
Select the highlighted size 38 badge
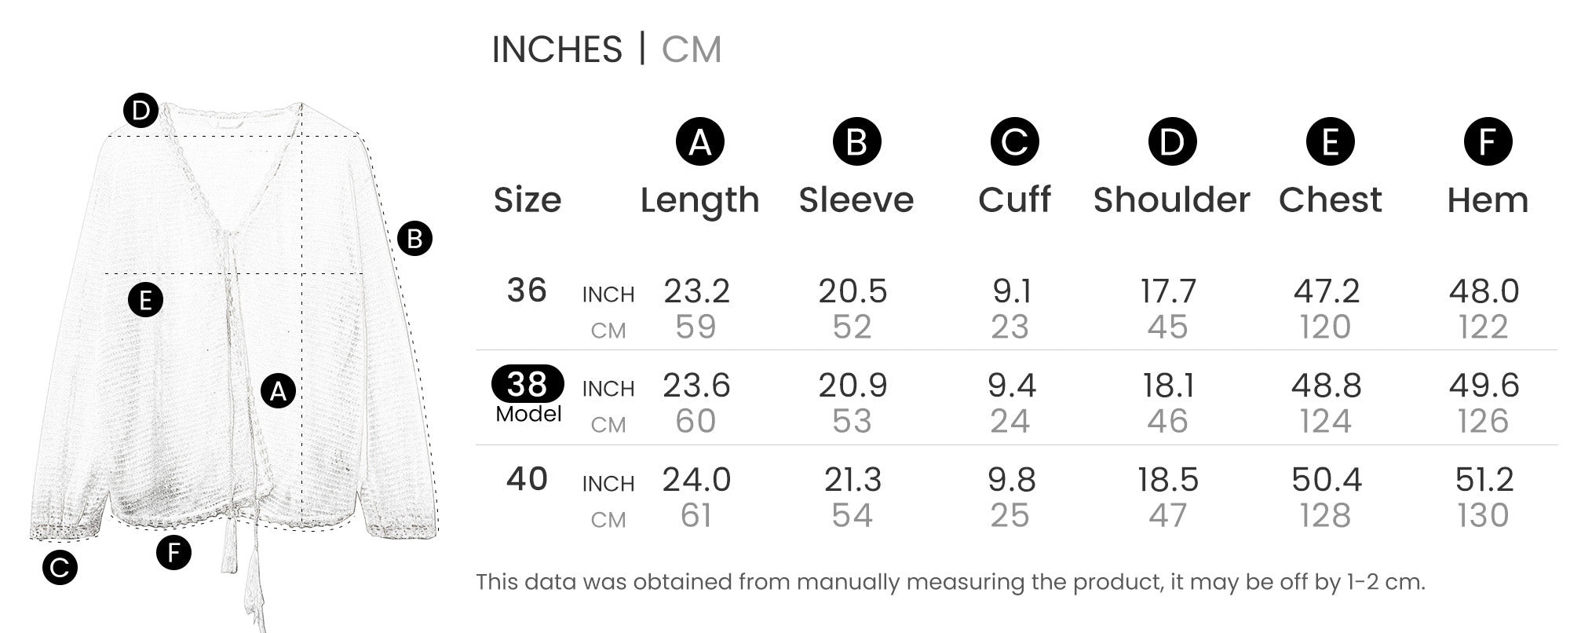click(x=527, y=384)
